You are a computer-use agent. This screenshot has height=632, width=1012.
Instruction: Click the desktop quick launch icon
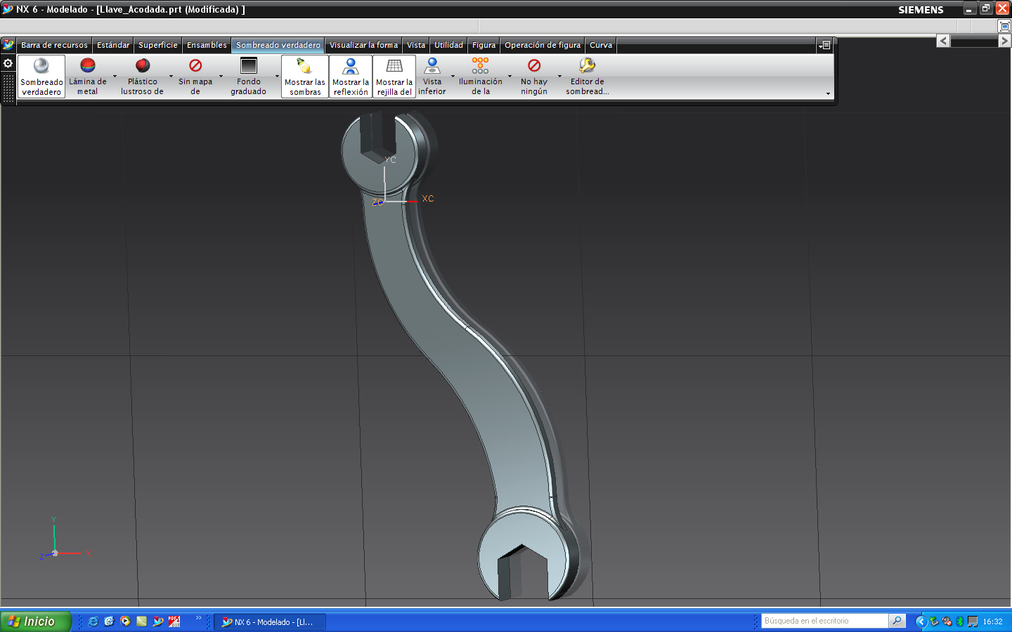coord(141,621)
